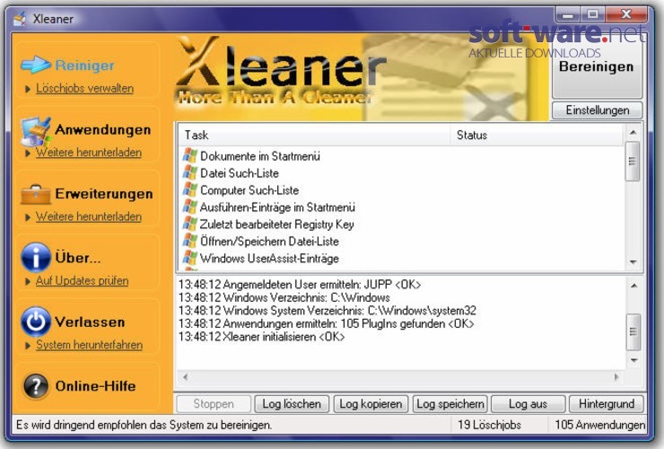Viewport: 664px width, 449px height.
Task: Click the task list scrollbar thumb
Action: click(633, 162)
